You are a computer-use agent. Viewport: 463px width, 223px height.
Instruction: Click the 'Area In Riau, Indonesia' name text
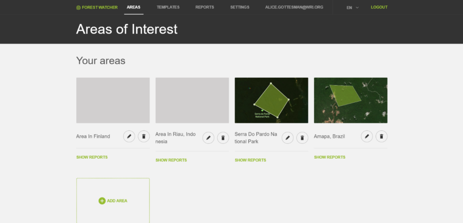[176, 138]
